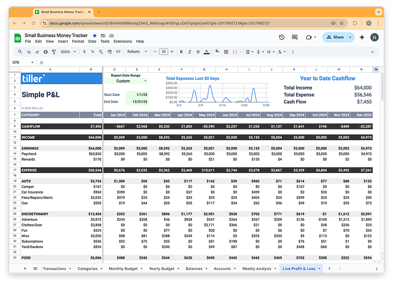Click the sheet tabs left arrow
The height and width of the screenshot is (284, 393).
click(329, 268)
